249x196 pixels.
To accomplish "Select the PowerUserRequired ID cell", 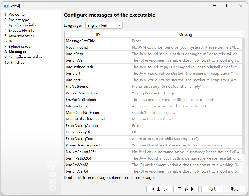I will point(98,145).
